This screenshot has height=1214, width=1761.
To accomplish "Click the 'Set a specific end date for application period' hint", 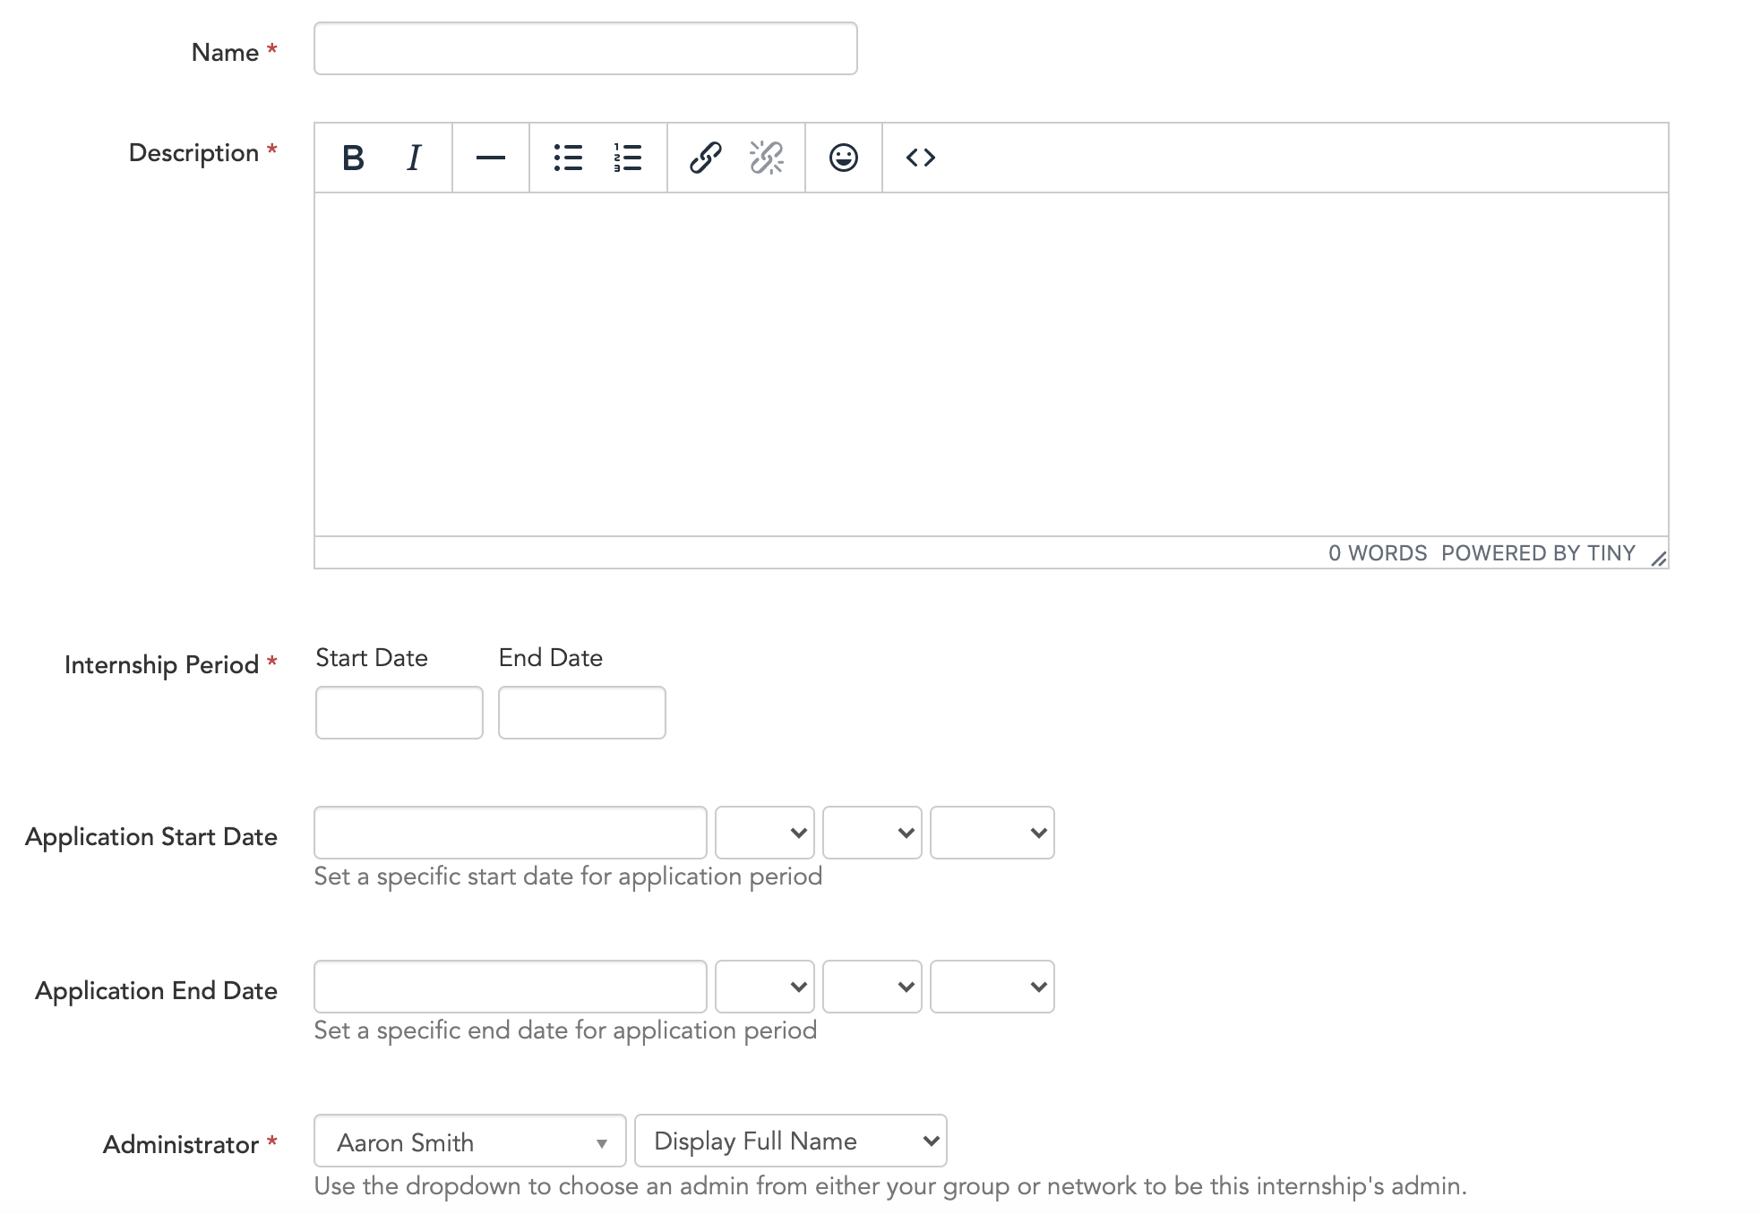I will pyautogui.click(x=565, y=1030).
